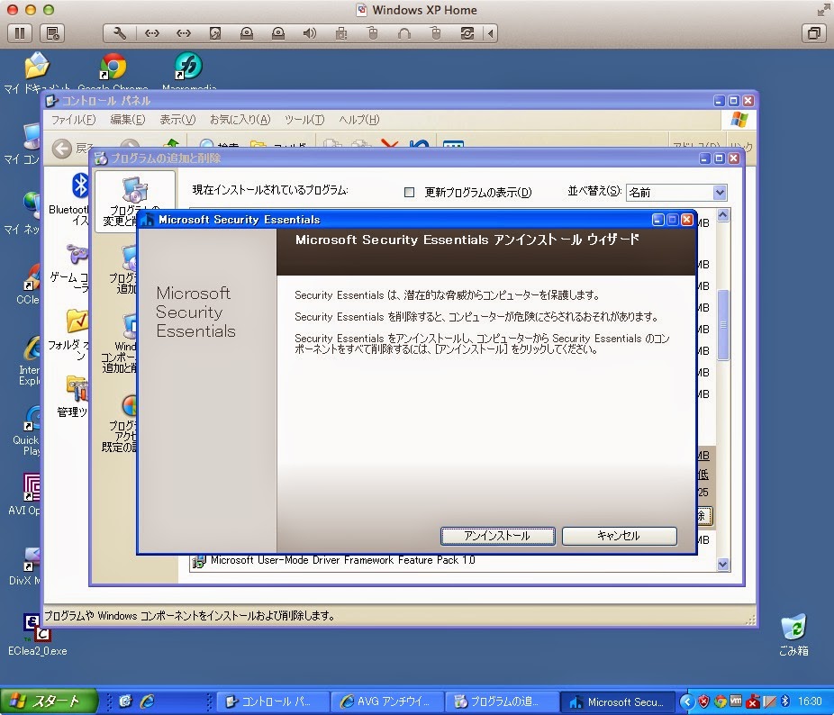Open ヘルプ menu in Control Panel

pos(359,120)
